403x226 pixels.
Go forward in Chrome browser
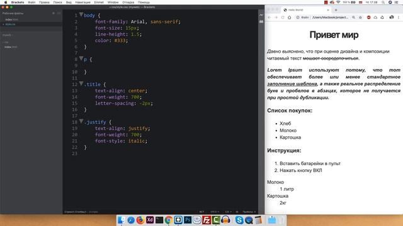point(276,18)
